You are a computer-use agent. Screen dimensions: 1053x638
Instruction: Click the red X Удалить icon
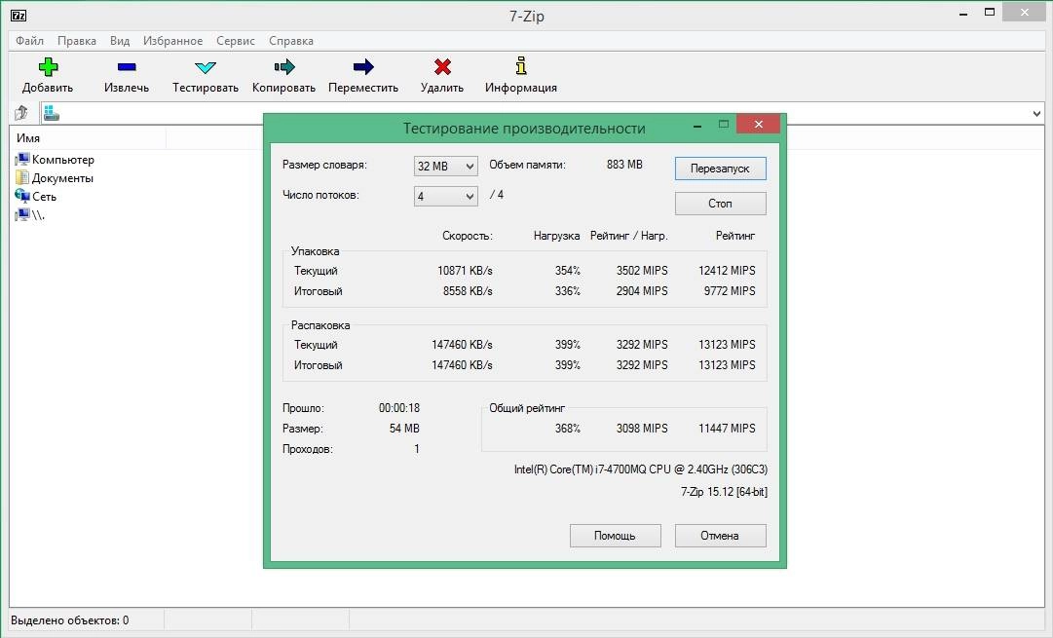click(442, 66)
